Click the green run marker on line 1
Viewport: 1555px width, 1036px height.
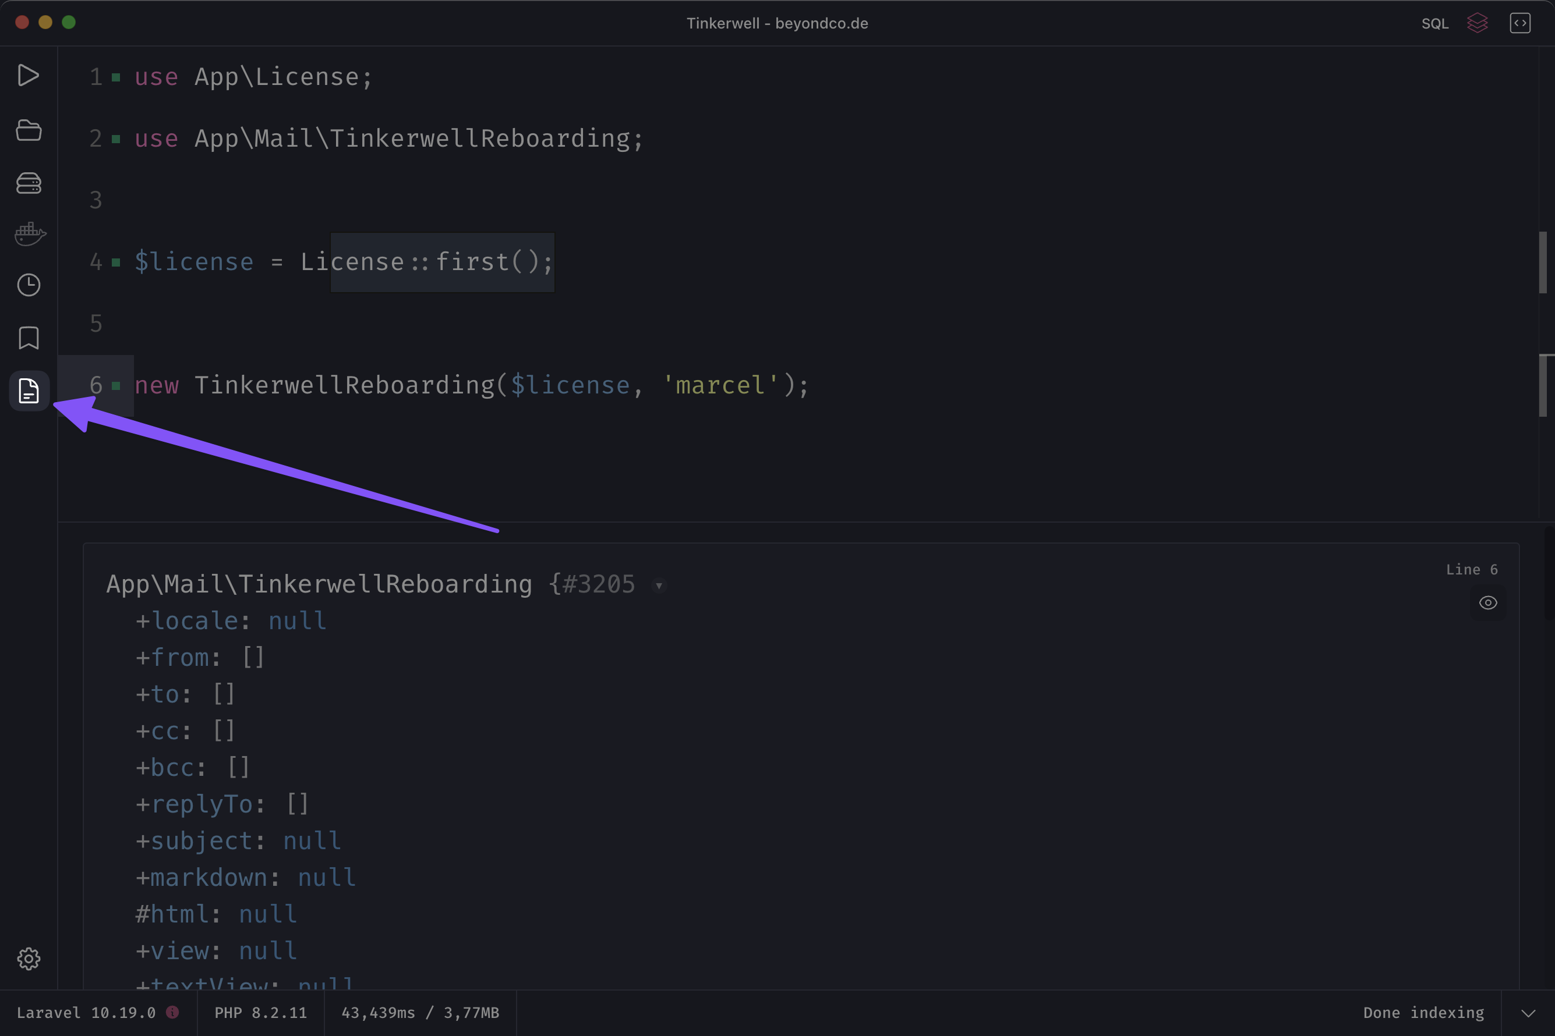pyautogui.click(x=116, y=77)
